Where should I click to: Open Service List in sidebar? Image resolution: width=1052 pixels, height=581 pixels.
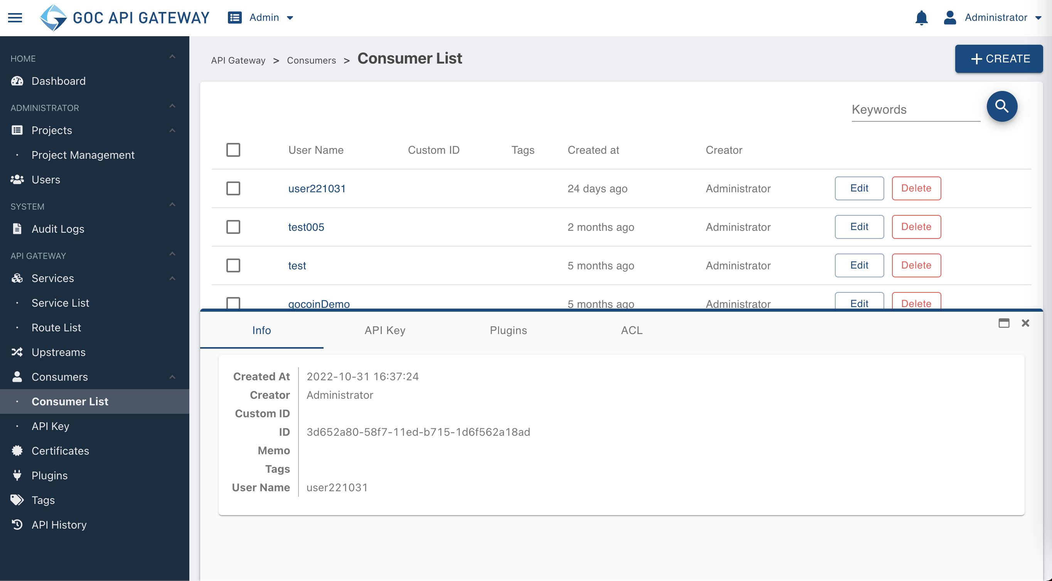pos(61,303)
